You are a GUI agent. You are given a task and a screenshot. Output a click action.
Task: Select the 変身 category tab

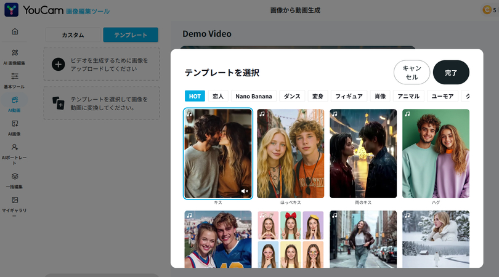coord(318,96)
